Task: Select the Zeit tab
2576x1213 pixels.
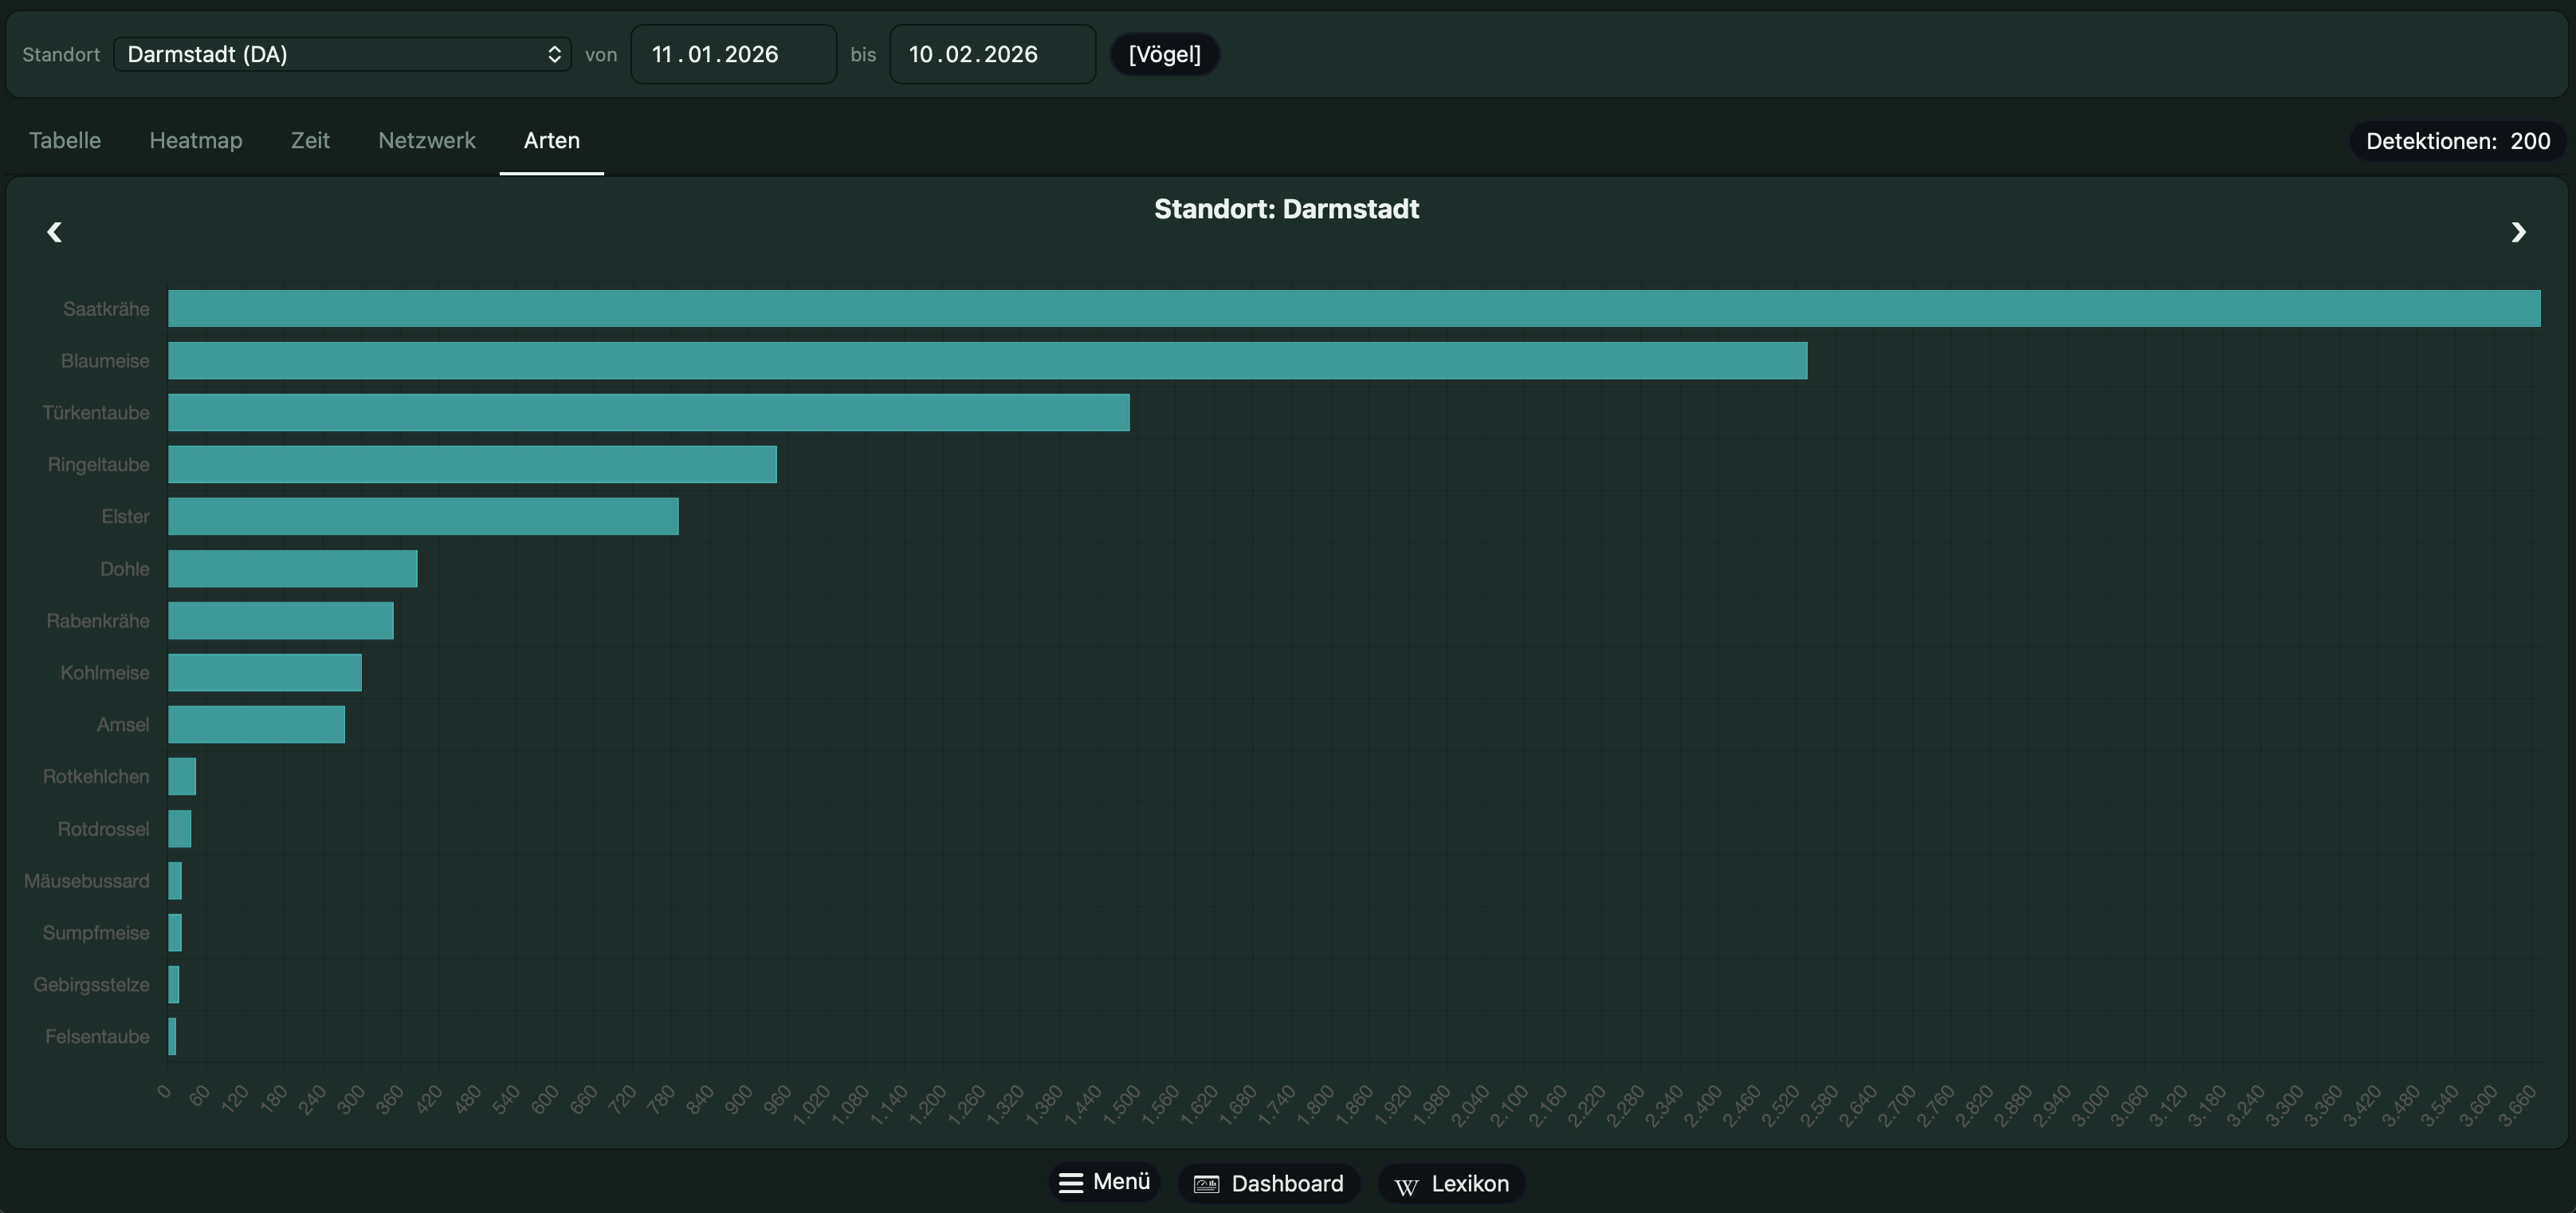Action: (x=310, y=140)
